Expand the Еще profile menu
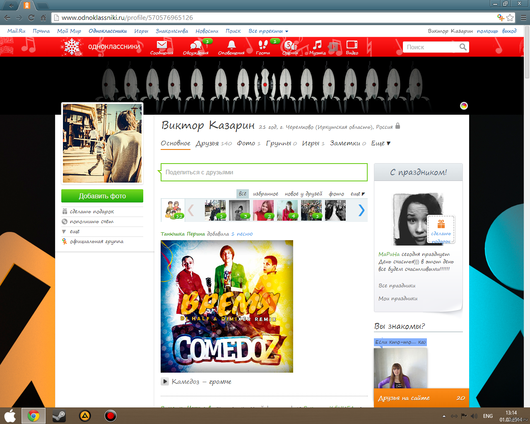 (381, 143)
